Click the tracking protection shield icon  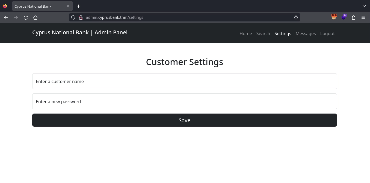[x=73, y=17]
